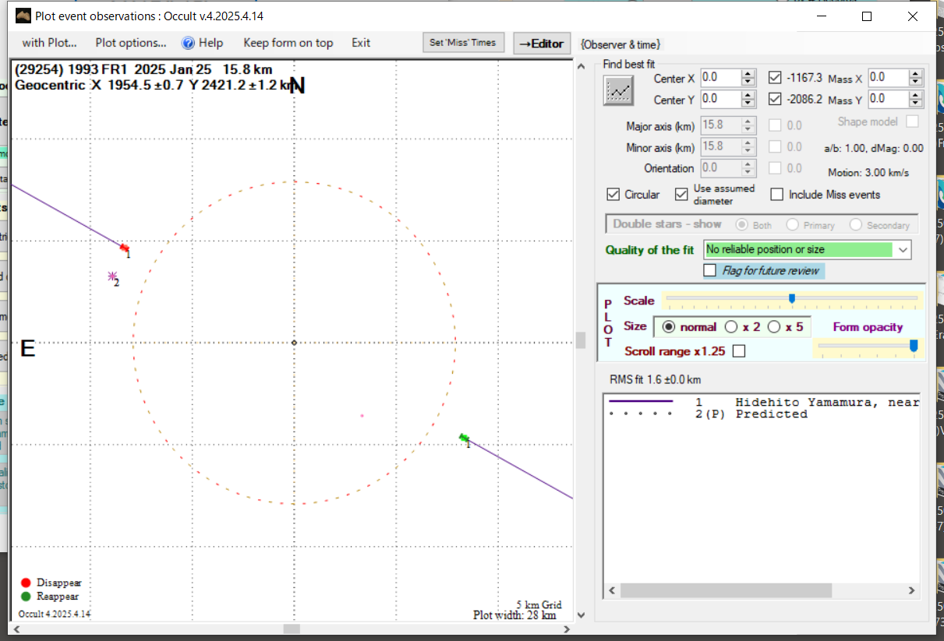Click the red disappear marker on chord 1
The height and width of the screenshot is (641, 944).
tap(124, 248)
